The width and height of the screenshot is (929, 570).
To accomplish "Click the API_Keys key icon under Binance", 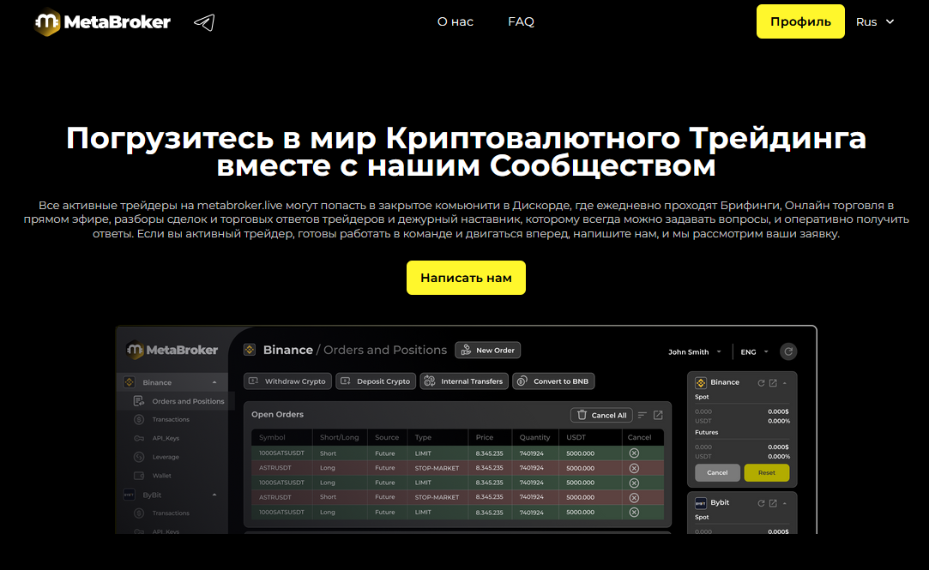I will pyautogui.click(x=139, y=439).
